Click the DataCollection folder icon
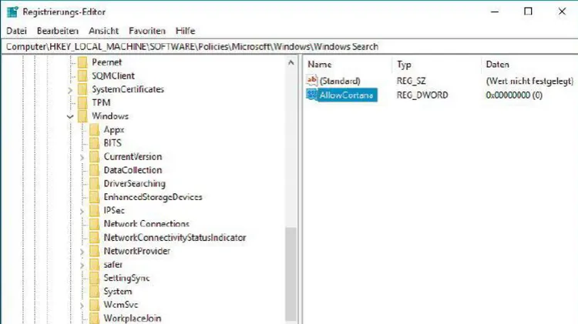 pyautogui.click(x=94, y=170)
